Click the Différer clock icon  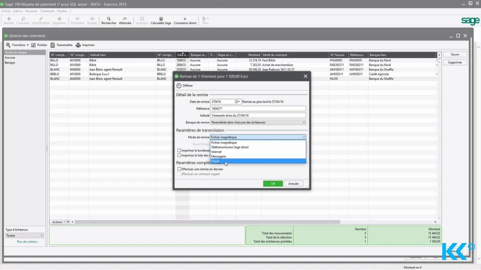[x=179, y=85]
